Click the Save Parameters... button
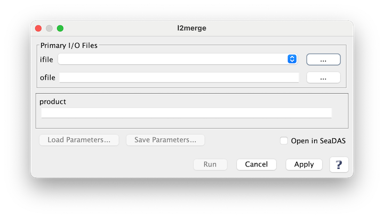The width and height of the screenshot is (384, 218). 165,140
